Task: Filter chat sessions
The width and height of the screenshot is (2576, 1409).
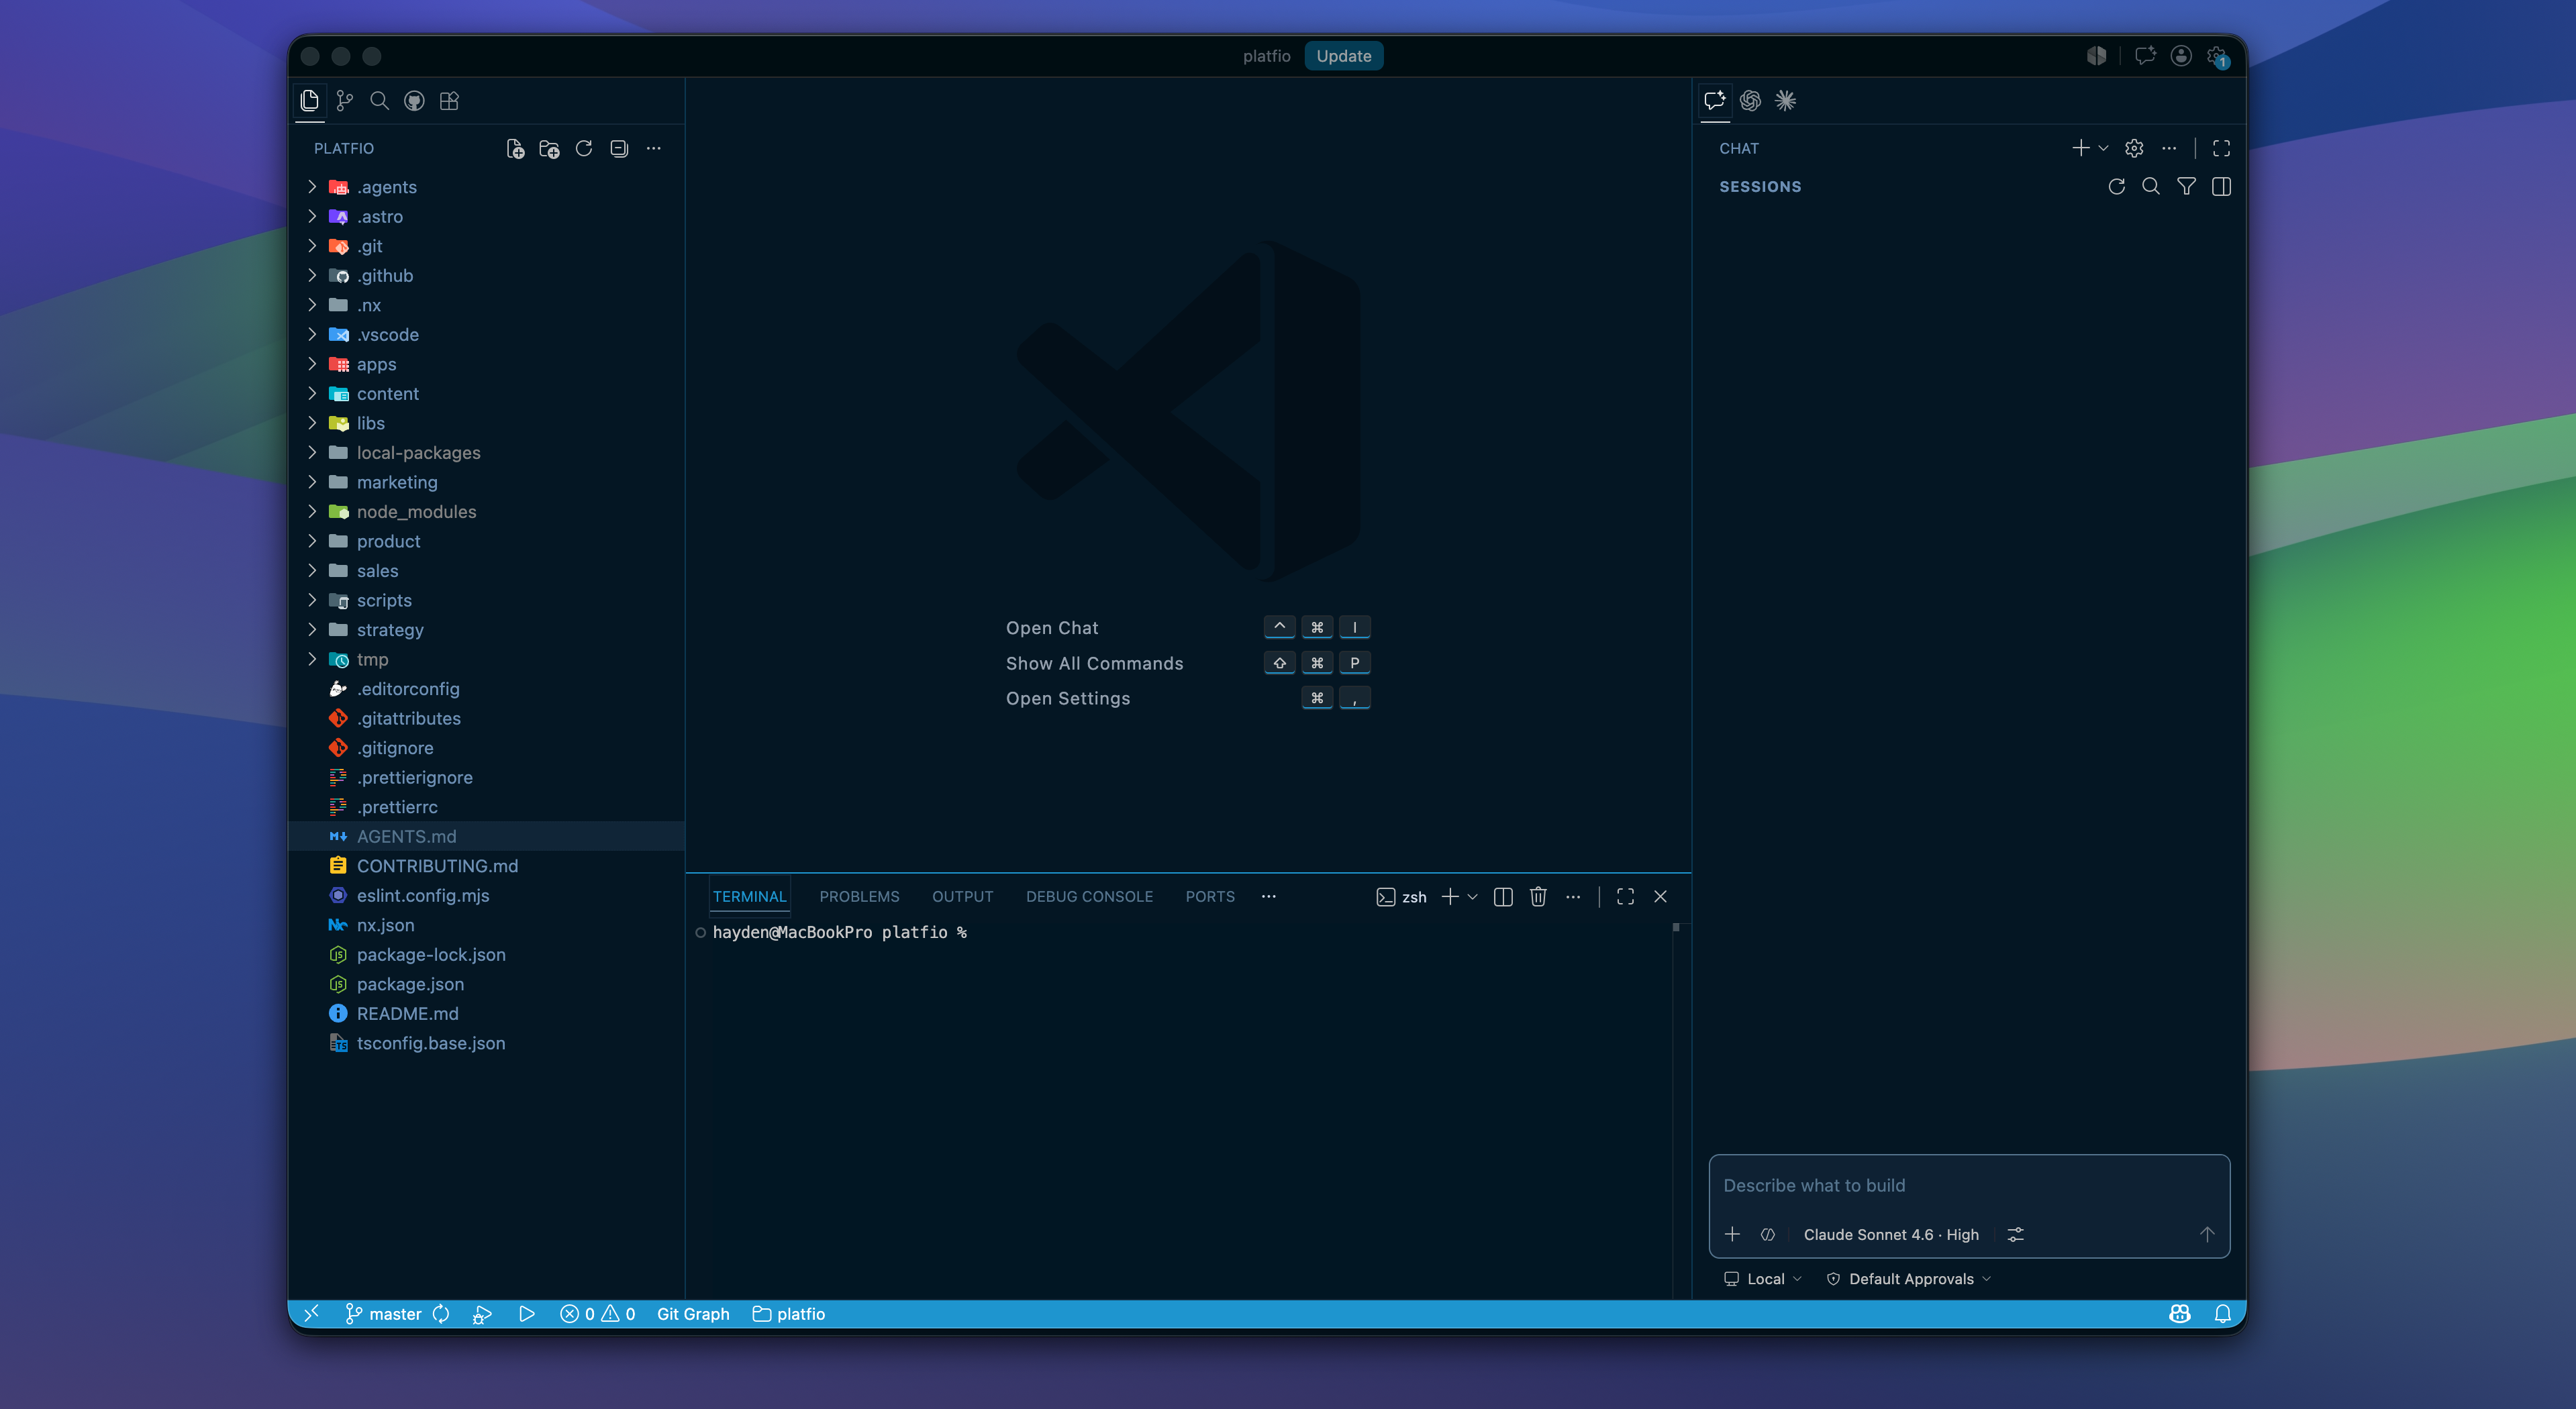Action: 2186,187
